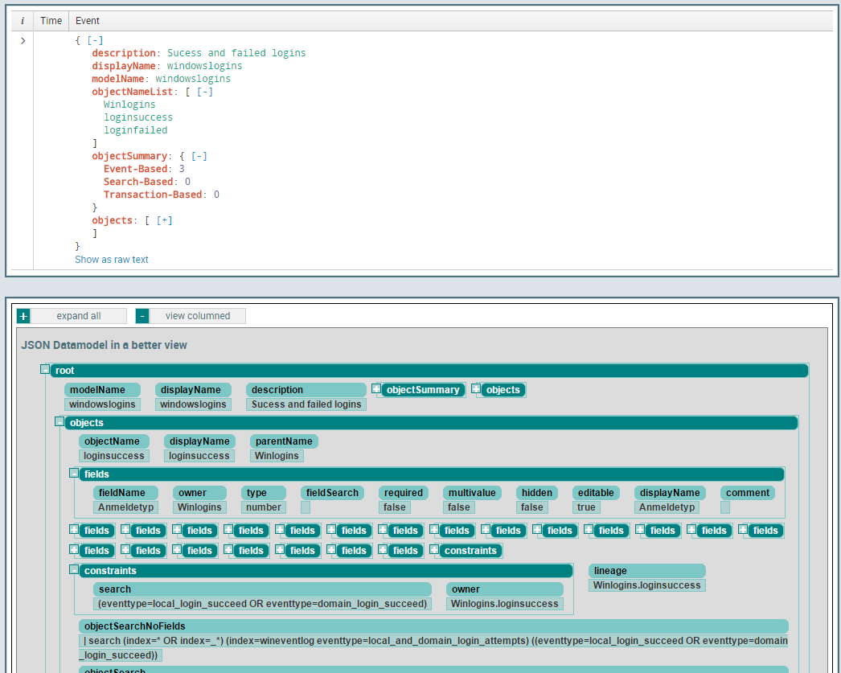This screenshot has width=841, height=673.
Task: Select loginsuccess in objectNameList
Action: coord(138,117)
